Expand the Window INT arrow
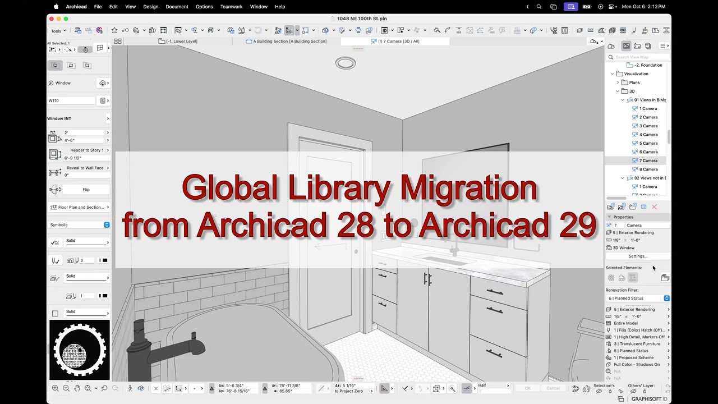Image resolution: width=718 pixels, height=404 pixels. coord(108,118)
